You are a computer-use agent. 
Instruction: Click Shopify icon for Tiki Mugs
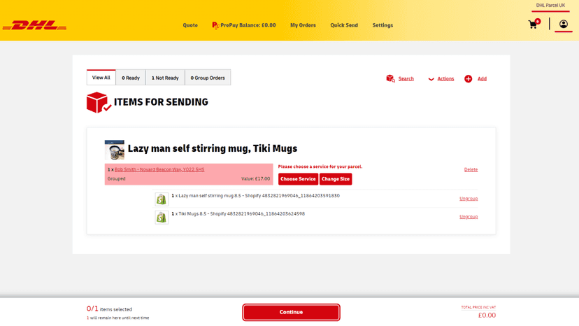pyautogui.click(x=162, y=218)
